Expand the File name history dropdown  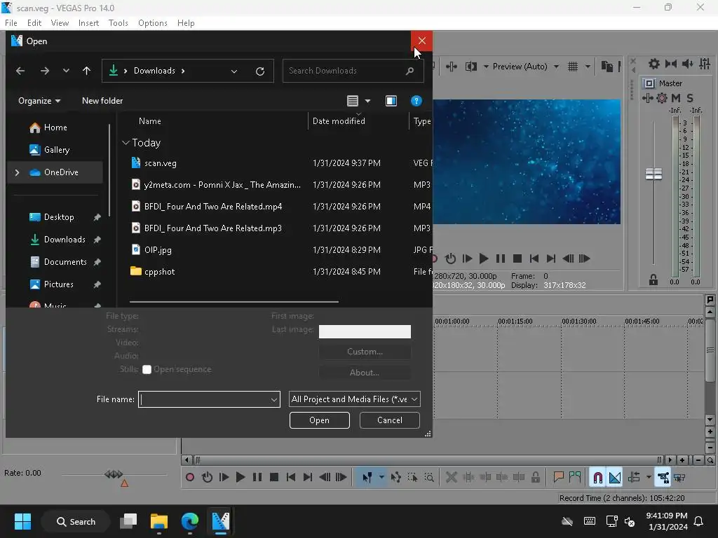click(274, 399)
